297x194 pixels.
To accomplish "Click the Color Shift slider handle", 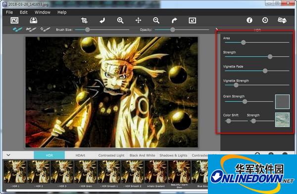I will pos(229,121).
